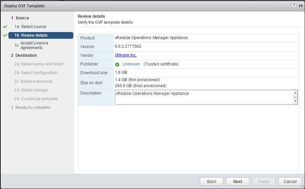Click the green check beside Review details
Screen dimensions: 305x189
click(5, 35)
